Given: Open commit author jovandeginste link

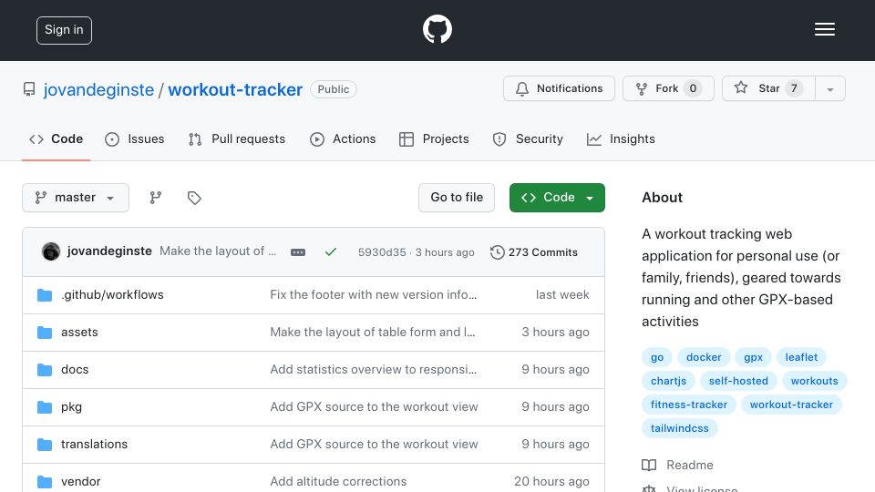Looking at the screenshot, I should [109, 251].
